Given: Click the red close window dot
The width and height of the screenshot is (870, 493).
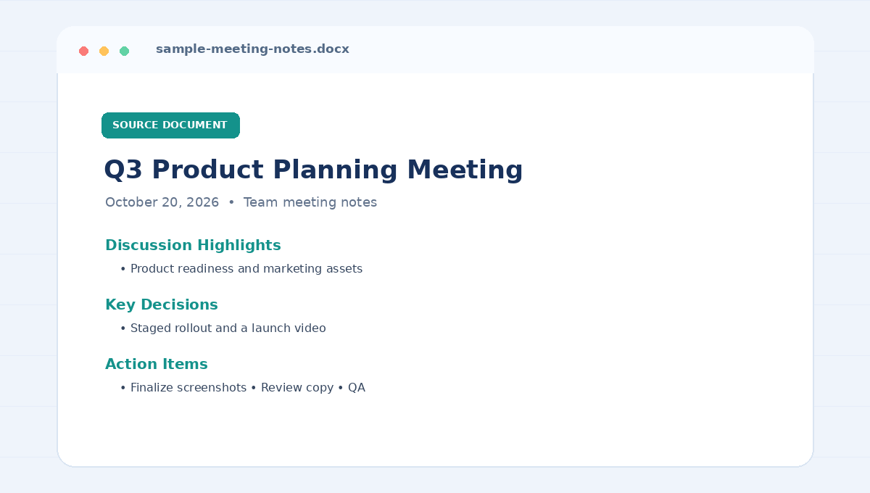Looking at the screenshot, I should click(83, 51).
